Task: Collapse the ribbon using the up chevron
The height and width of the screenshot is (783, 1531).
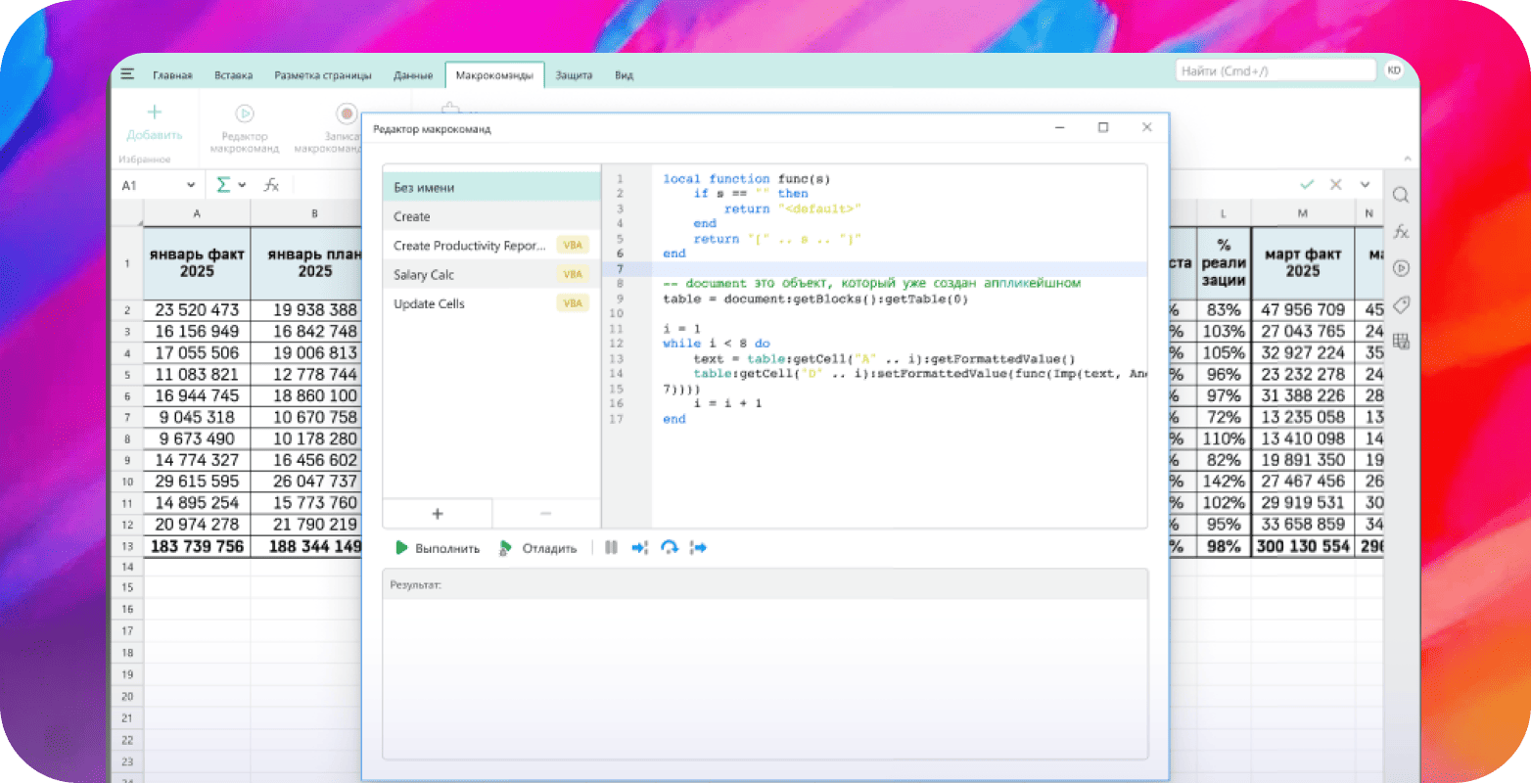Action: point(1406,159)
